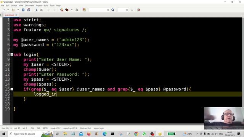Screen dimensions: 244x137
Task: Launch Microsoft Edge from the taskbar
Action: 104,134
